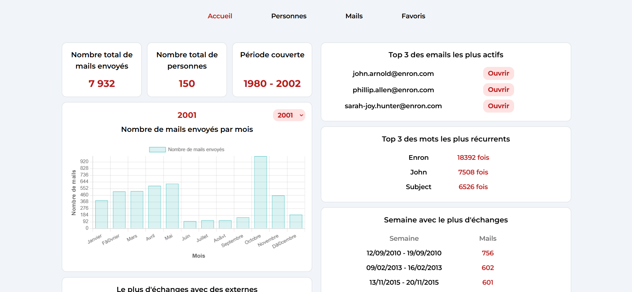Image resolution: width=632 pixels, height=292 pixels.
Task: Click Ouvrir for phillip.allen@enron.com
Action: click(x=498, y=90)
